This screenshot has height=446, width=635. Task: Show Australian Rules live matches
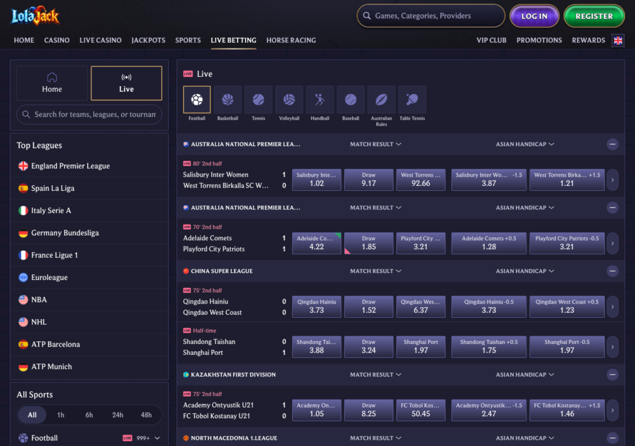(381, 100)
